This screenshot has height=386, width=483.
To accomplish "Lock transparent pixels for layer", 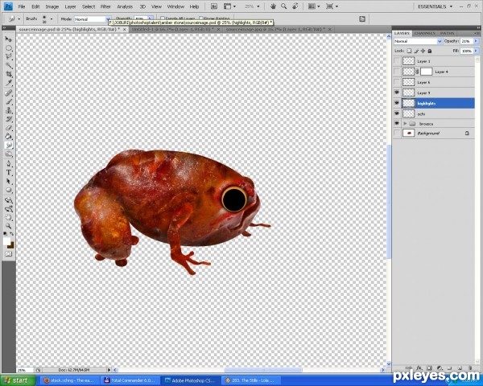I will [409, 51].
